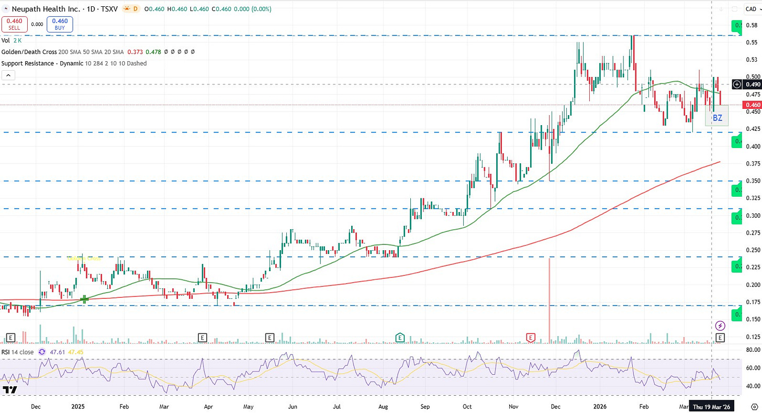The width and height of the screenshot is (762, 413).
Task: Click the 40.00 RSI axis label
Action: (x=753, y=386)
